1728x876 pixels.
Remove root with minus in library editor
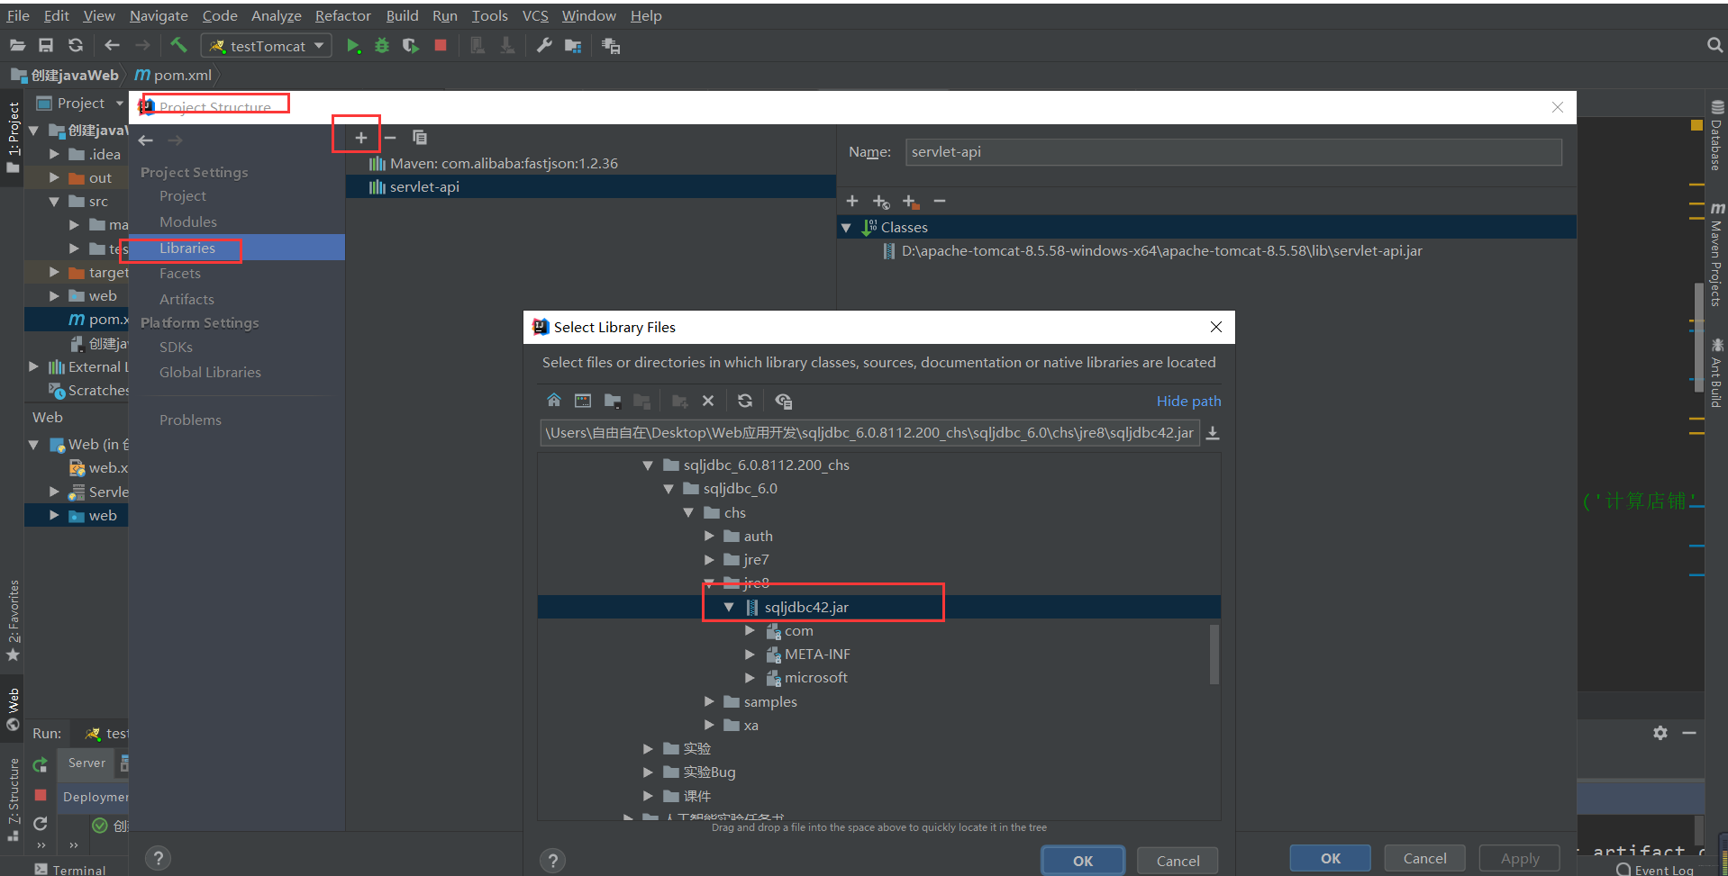[940, 201]
